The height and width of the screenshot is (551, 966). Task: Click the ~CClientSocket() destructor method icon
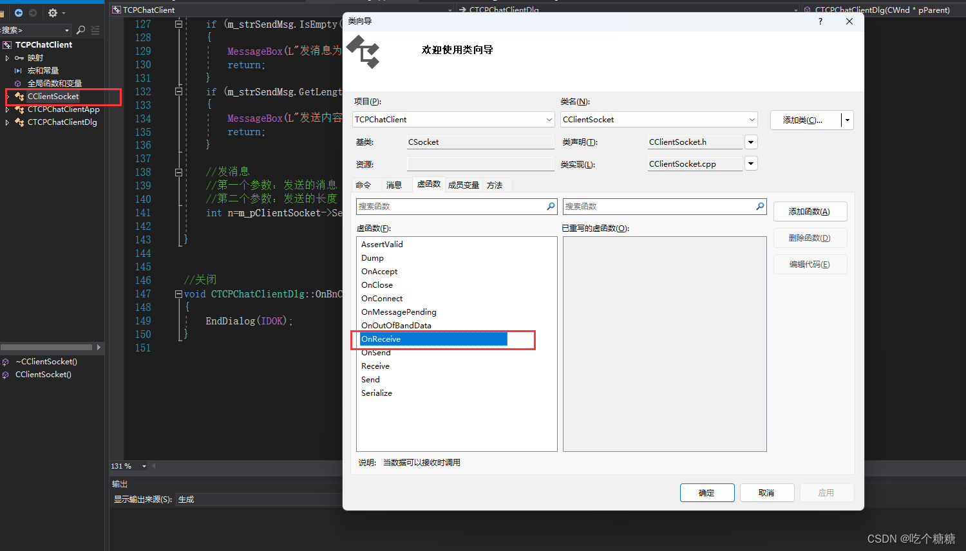(x=6, y=362)
